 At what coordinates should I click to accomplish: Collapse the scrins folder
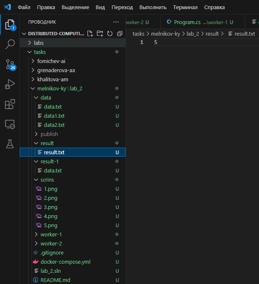pos(47,180)
